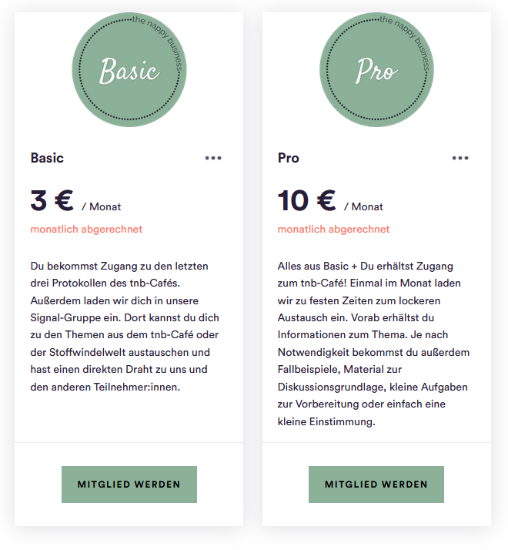Click the green Basic badge logo
508x550 pixels.
pyautogui.click(x=129, y=71)
